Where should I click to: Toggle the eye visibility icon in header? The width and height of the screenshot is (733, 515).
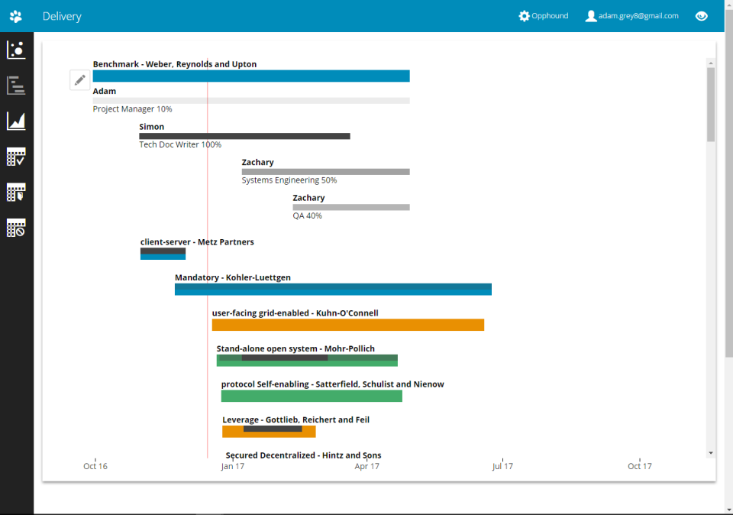pos(701,16)
